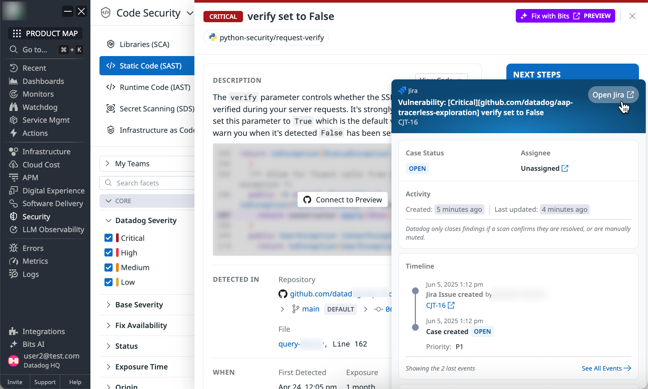This screenshot has width=648, height=389.
Task: Click the Open Jira button
Action: pyautogui.click(x=613, y=95)
